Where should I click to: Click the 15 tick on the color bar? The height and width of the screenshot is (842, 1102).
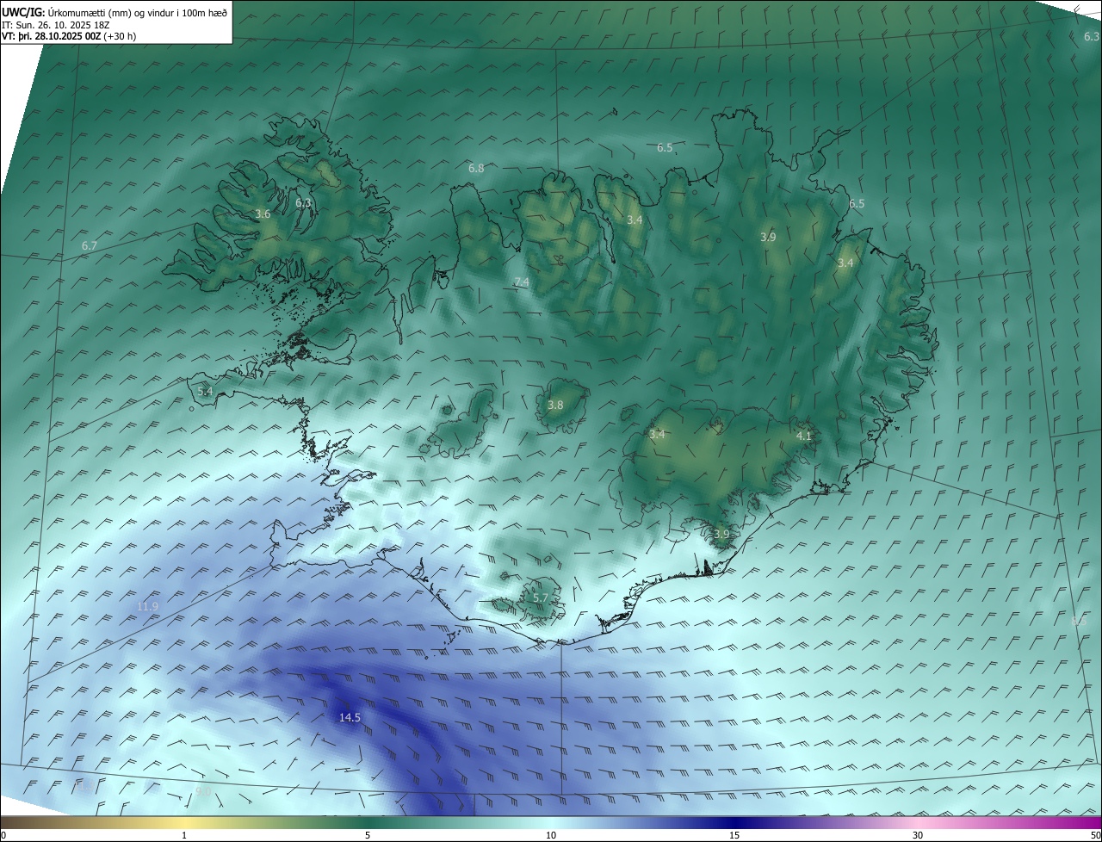(734, 835)
